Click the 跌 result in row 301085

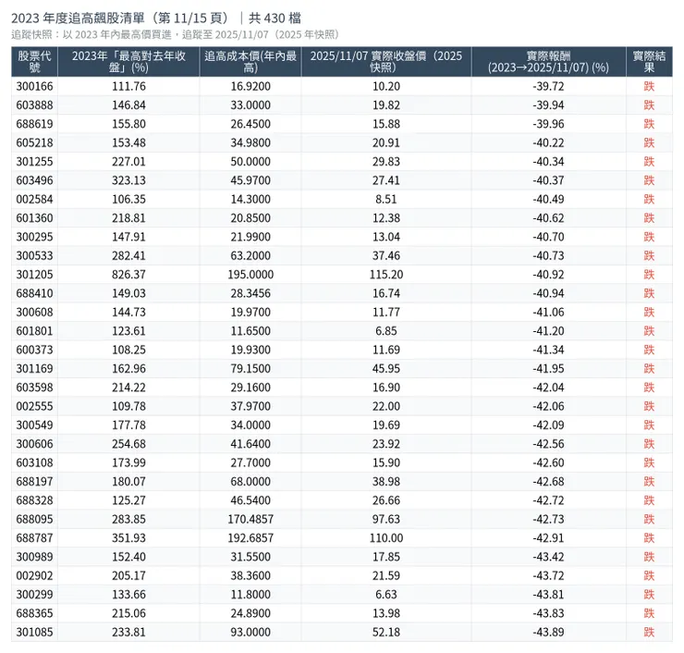(649, 632)
